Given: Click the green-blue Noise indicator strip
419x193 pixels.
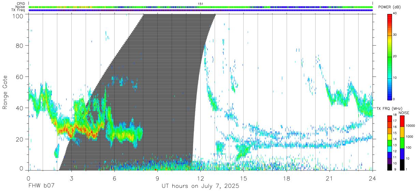Looking at the screenshot, I should point(201,7).
